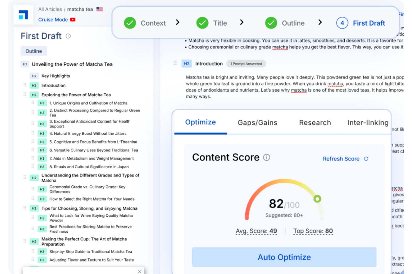Click the info icon beside the First Draft title
The width and height of the screenshot is (412, 274).
click(x=68, y=36)
